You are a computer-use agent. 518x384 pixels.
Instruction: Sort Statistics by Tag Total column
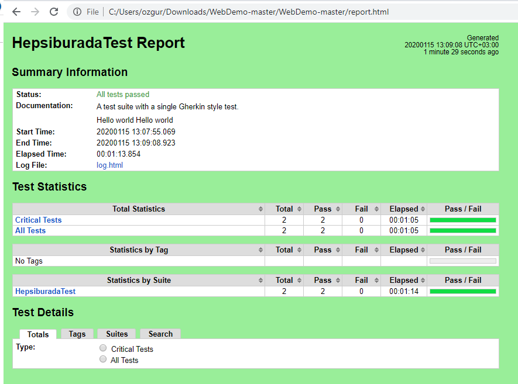pyautogui.click(x=284, y=250)
